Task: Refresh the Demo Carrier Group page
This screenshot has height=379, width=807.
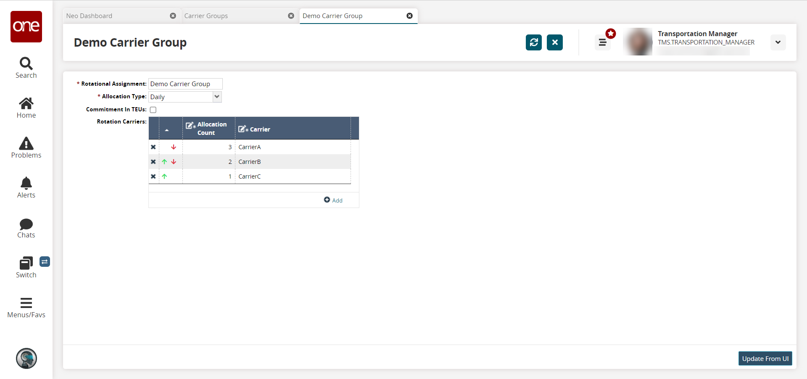Action: 534,42
